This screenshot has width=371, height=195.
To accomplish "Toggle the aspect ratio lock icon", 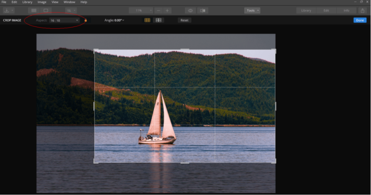I will [x=86, y=20].
